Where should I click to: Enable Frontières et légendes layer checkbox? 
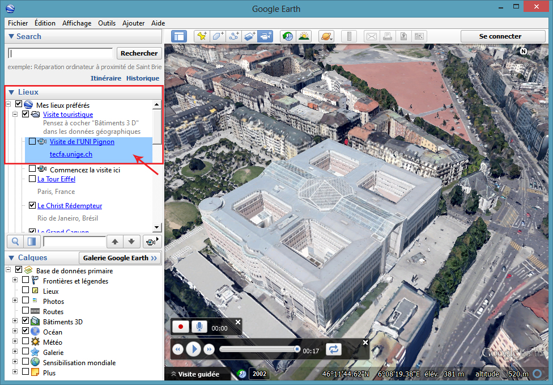[25, 280]
